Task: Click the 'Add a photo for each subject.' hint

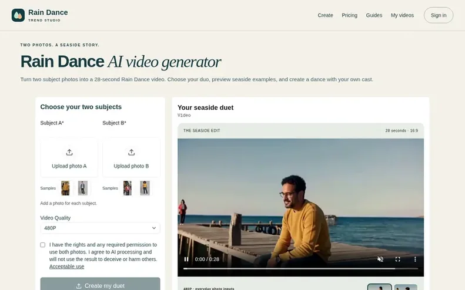Action: click(69, 203)
